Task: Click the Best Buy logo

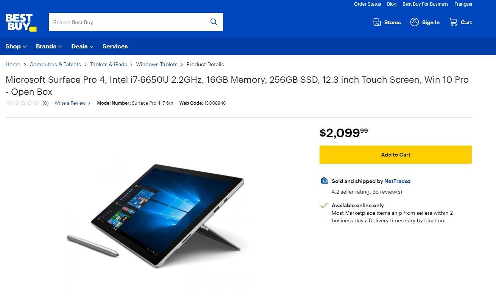Action: click(21, 22)
